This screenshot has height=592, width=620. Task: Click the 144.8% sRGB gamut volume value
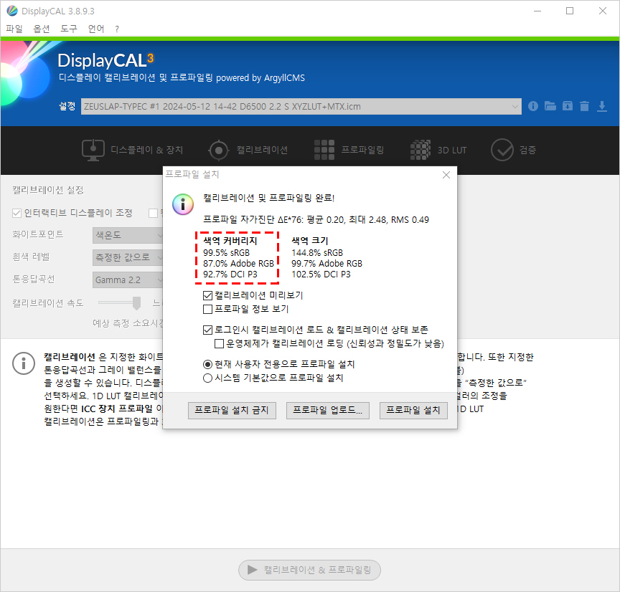coord(317,253)
